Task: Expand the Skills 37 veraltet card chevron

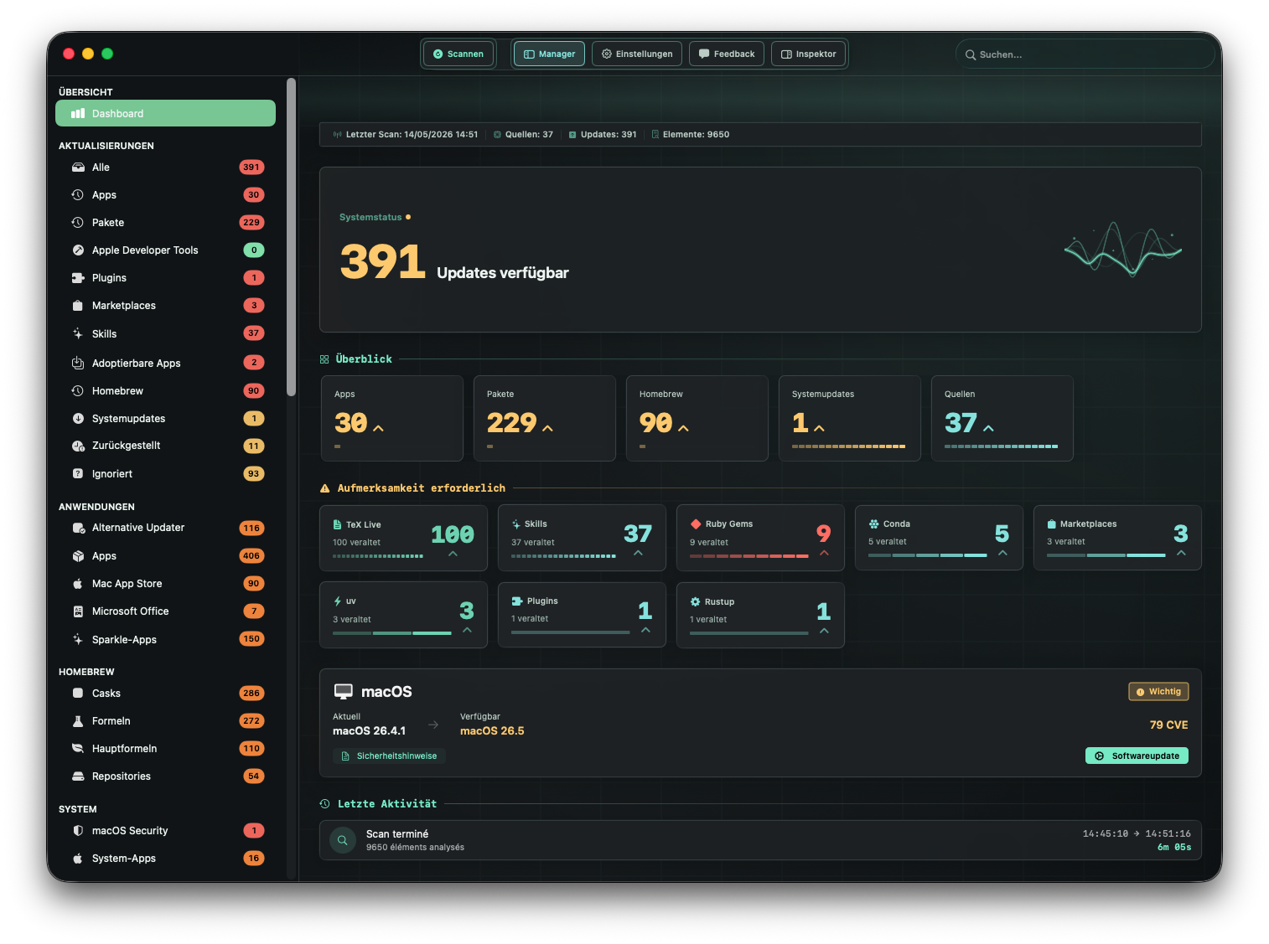Action: [x=639, y=554]
